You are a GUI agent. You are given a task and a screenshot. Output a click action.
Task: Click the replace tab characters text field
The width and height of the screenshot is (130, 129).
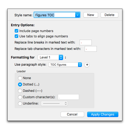(x=91, y=49)
